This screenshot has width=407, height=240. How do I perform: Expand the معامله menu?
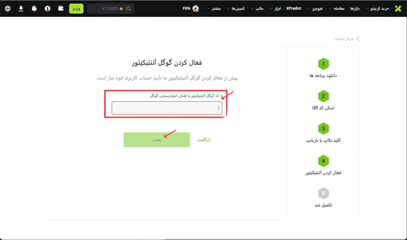click(x=336, y=9)
